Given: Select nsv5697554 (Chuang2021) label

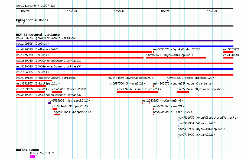Looking at the screenshot, I should (126, 83).
